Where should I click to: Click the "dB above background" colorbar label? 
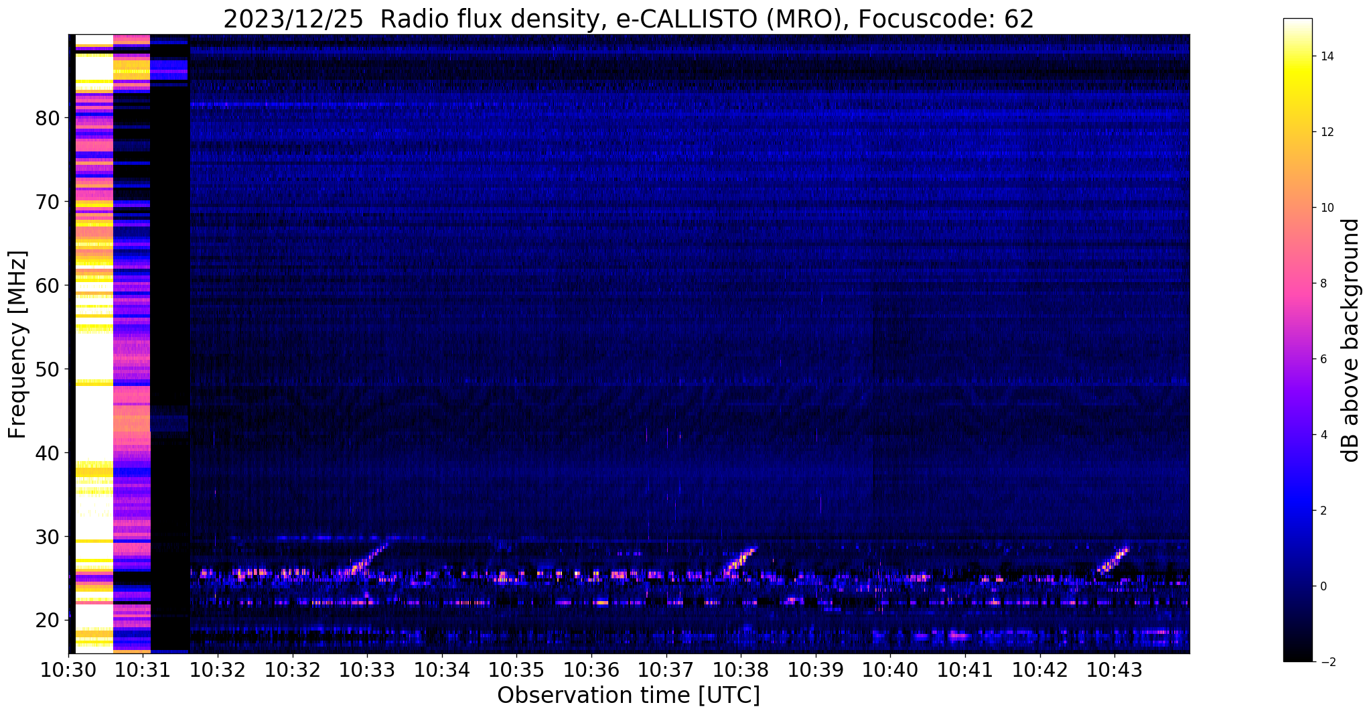click(1351, 340)
